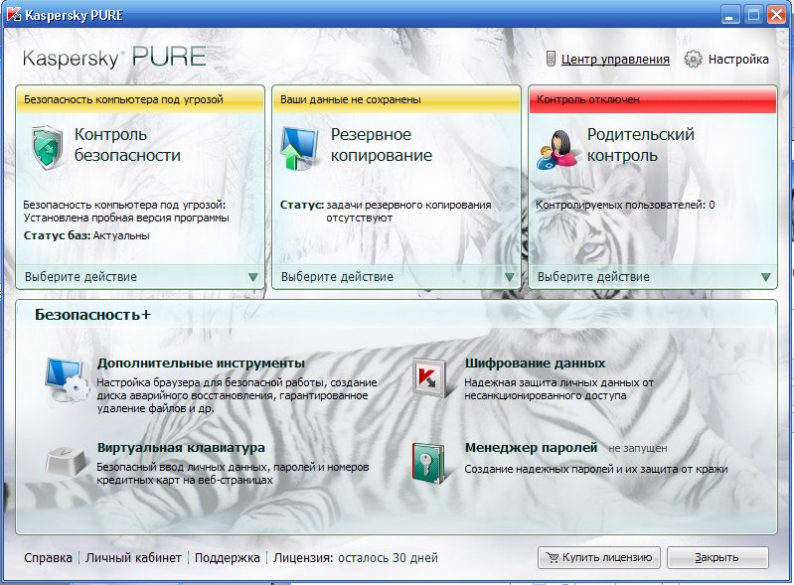This screenshot has width=794, height=585.
Task: Open the Личный кабинет link
Action: coord(133,557)
